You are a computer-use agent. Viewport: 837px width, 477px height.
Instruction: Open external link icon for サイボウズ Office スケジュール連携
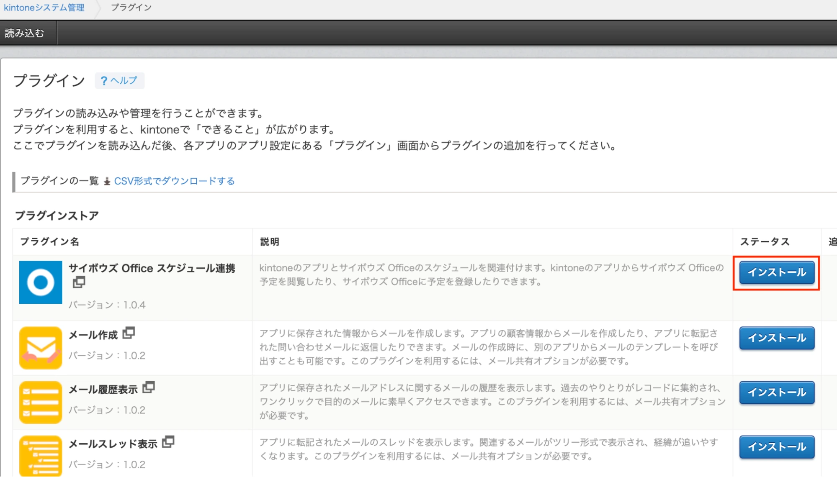pyautogui.click(x=79, y=282)
